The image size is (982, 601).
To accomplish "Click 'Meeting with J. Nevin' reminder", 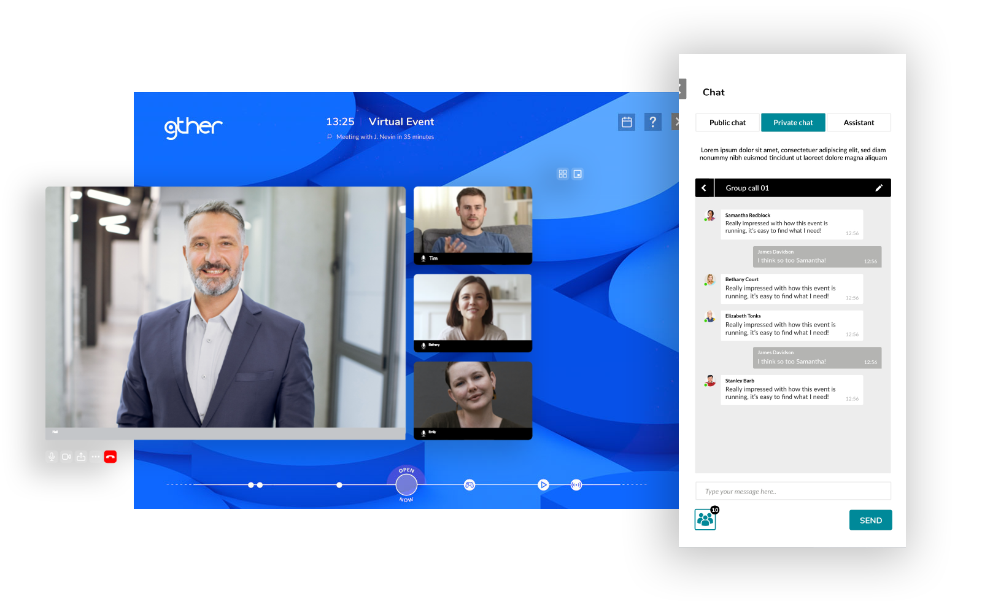I will click(381, 137).
